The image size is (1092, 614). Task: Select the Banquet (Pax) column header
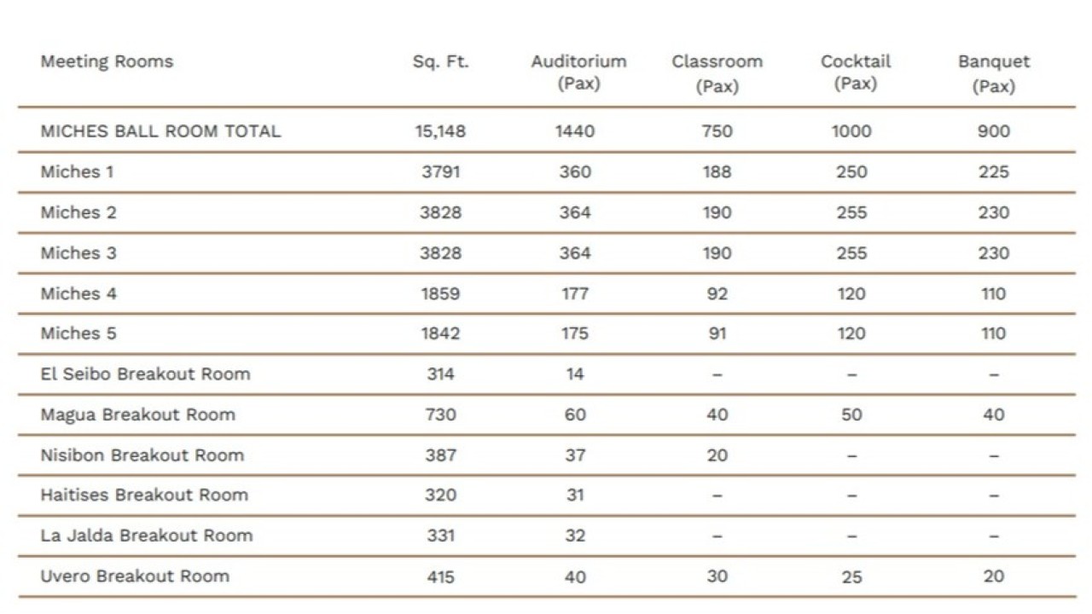coord(994,73)
